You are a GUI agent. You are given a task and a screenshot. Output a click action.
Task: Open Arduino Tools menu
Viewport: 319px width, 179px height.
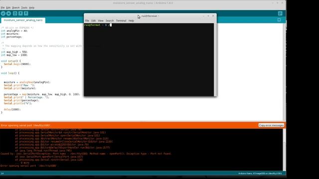point(24,8)
